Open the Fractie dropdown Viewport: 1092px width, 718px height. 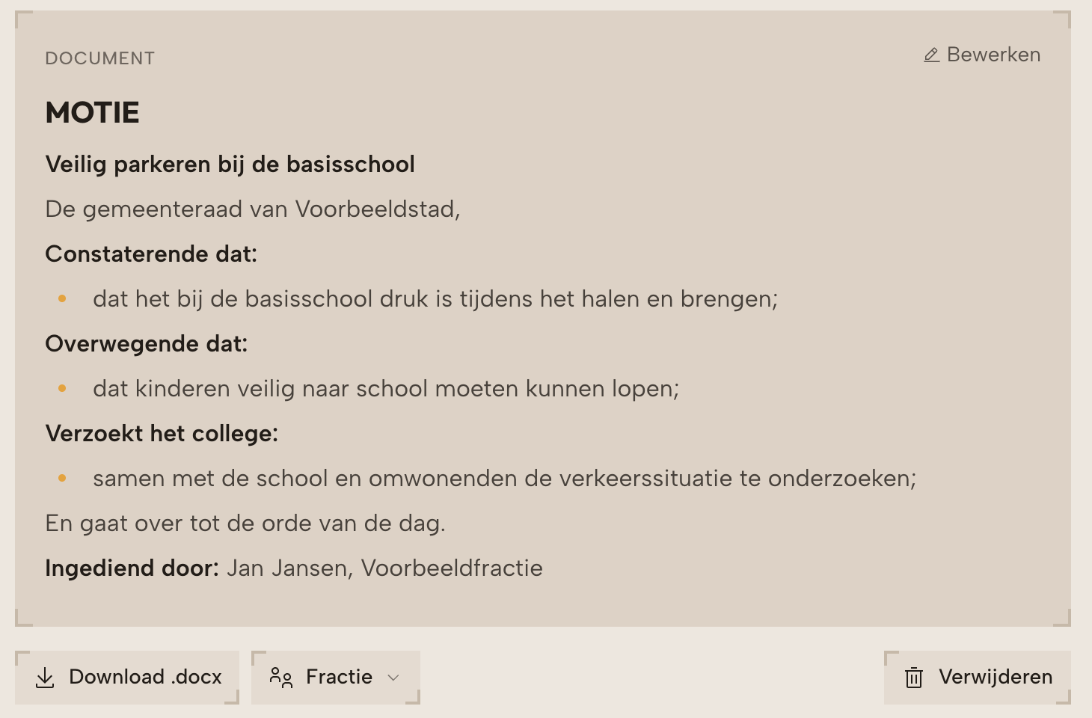[x=336, y=677]
